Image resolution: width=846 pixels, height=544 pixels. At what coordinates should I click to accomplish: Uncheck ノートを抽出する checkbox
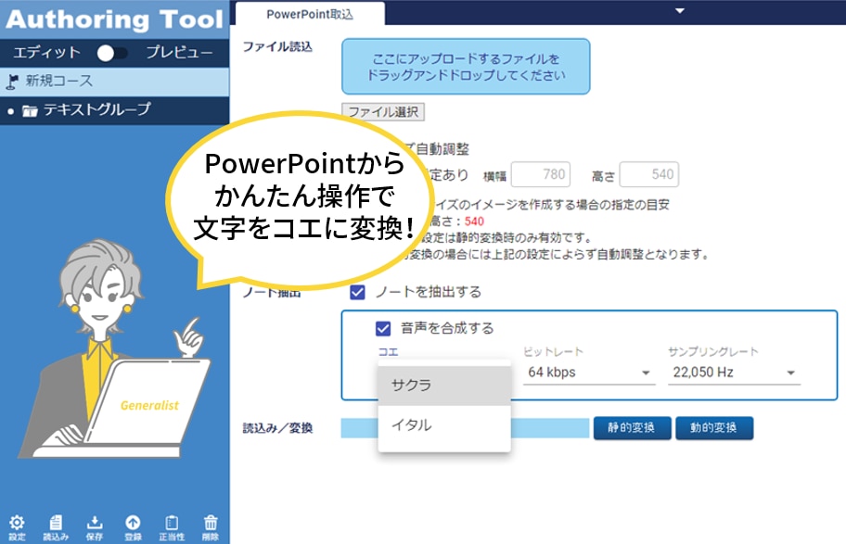(x=357, y=292)
